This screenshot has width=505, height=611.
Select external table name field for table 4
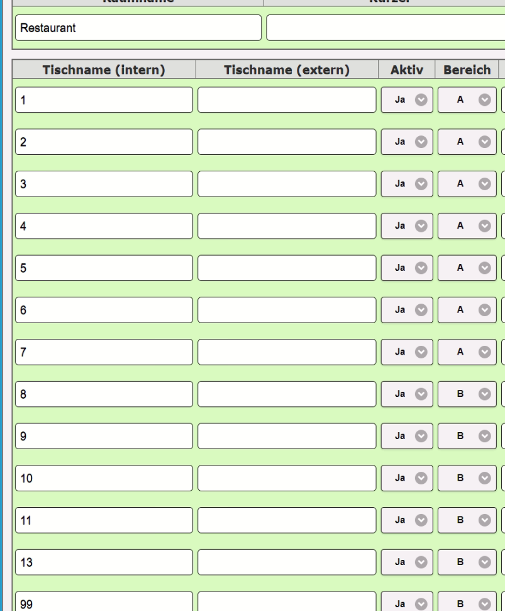(x=287, y=226)
